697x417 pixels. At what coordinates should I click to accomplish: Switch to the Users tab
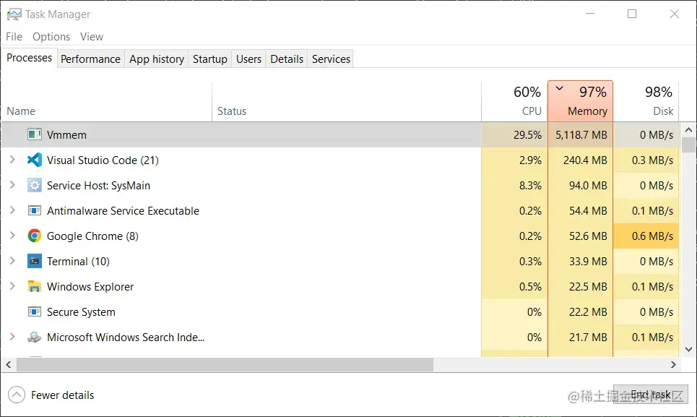(248, 59)
